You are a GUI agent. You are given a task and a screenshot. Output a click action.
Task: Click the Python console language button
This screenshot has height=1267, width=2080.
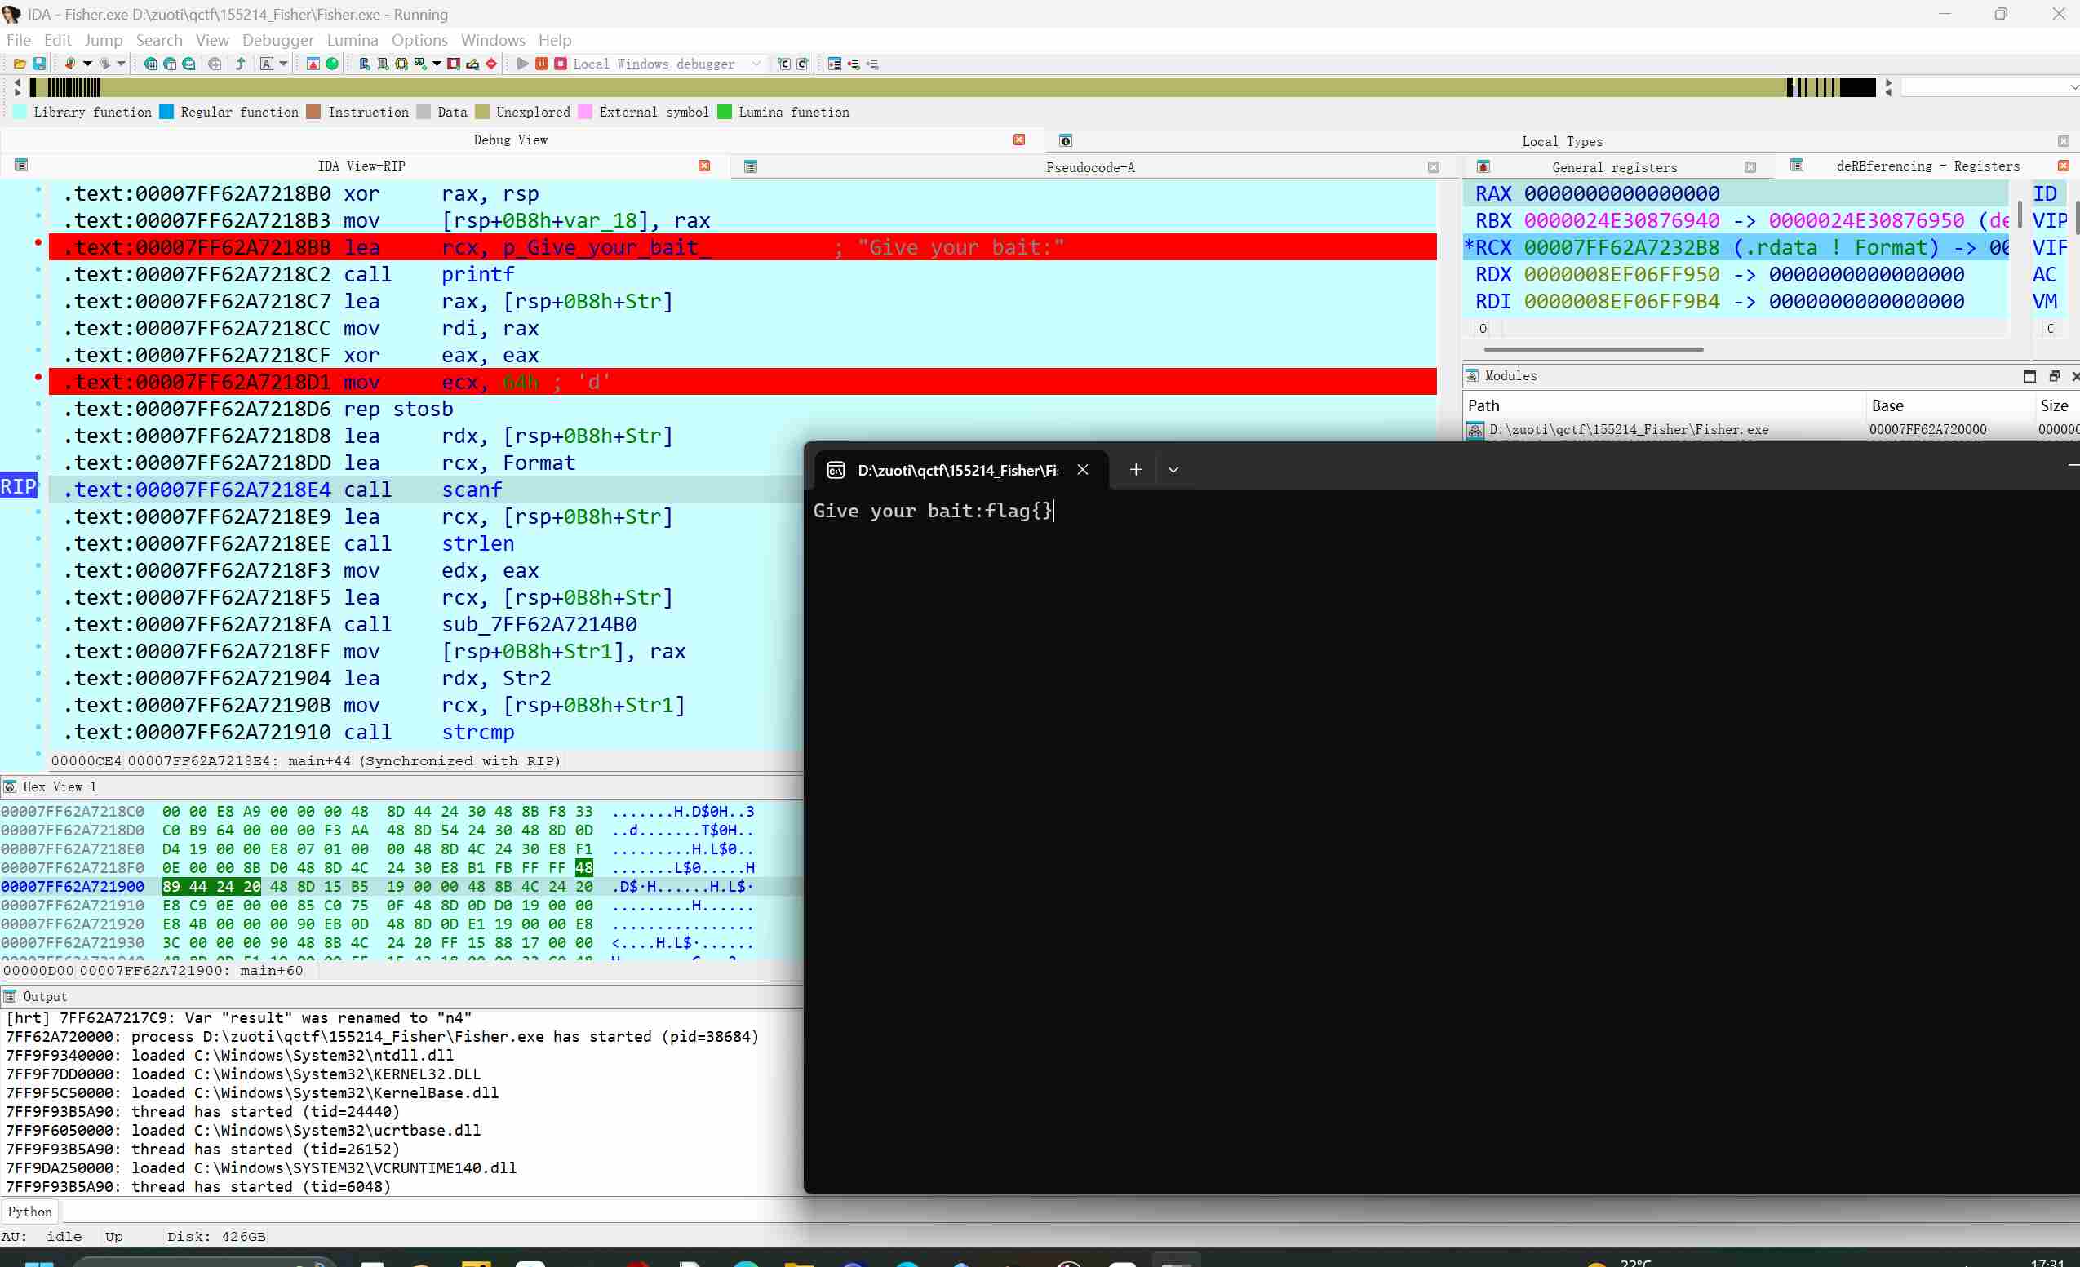tap(29, 1212)
